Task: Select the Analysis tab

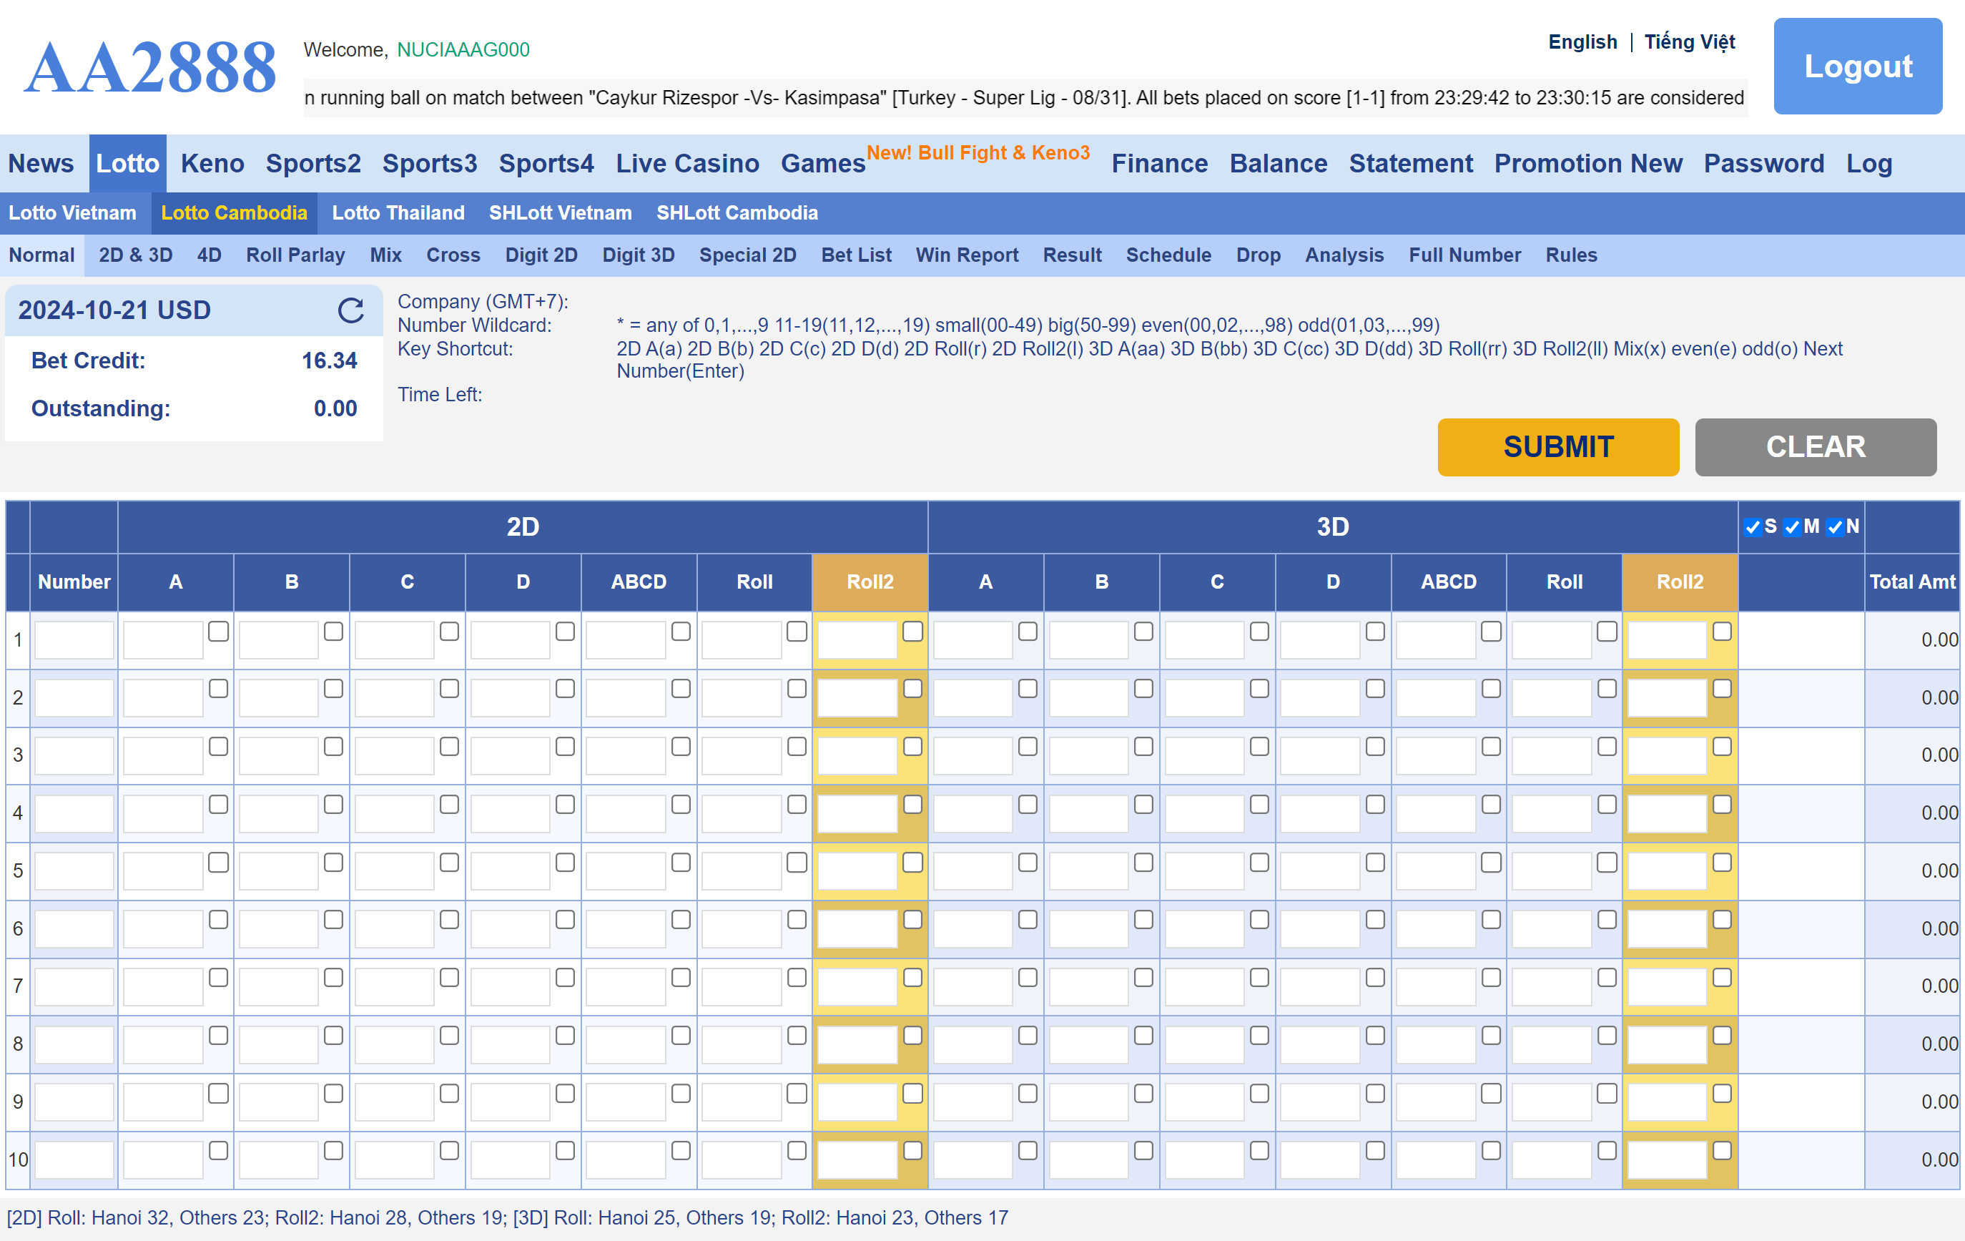Action: 1344,255
